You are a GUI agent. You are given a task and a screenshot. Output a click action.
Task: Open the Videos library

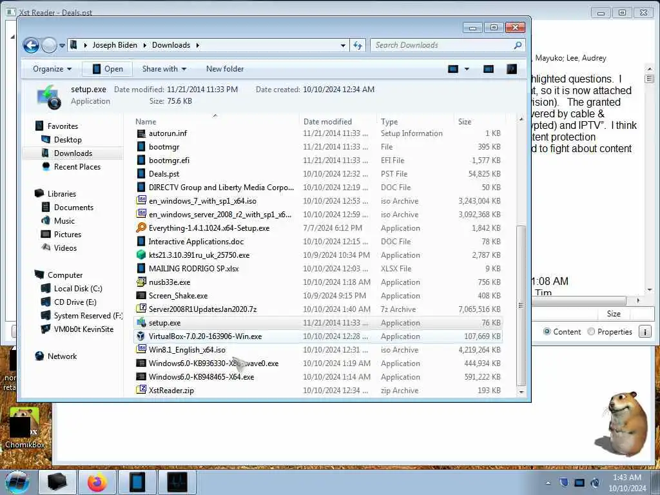click(65, 248)
